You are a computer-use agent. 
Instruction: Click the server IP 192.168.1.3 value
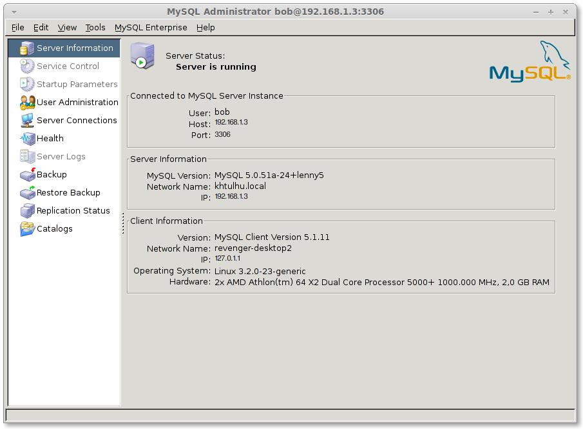pos(231,196)
